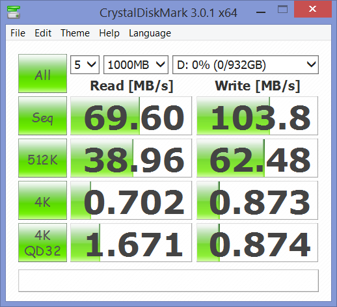Start the Seq sequential test
Image resolution: width=337 pixels, height=307 pixels.
tap(42, 116)
